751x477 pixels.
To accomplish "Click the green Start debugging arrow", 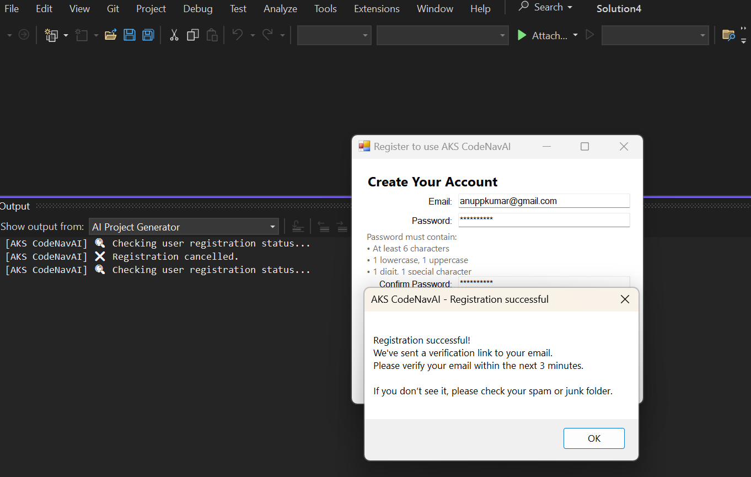I will 522,35.
